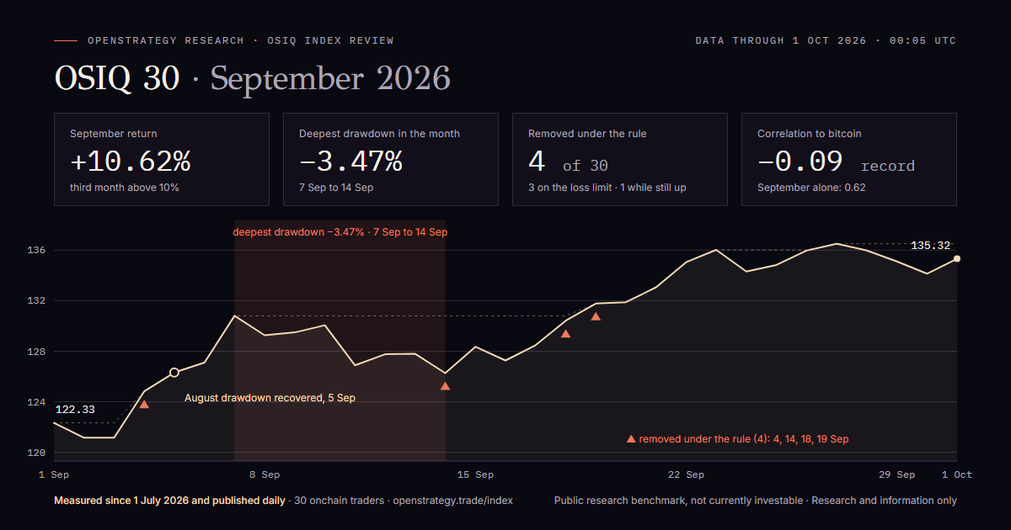The height and width of the screenshot is (530, 1011).
Task: Click the '−0.09' correlation value
Action: [x=800, y=161]
